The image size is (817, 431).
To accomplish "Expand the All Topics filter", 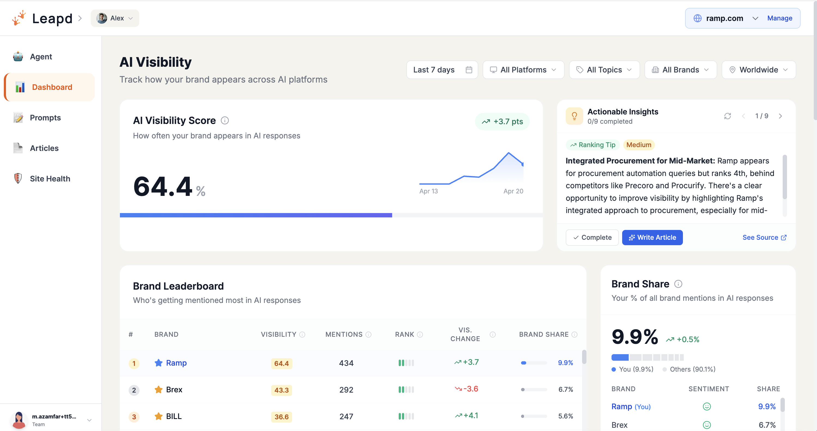I will tap(604, 69).
